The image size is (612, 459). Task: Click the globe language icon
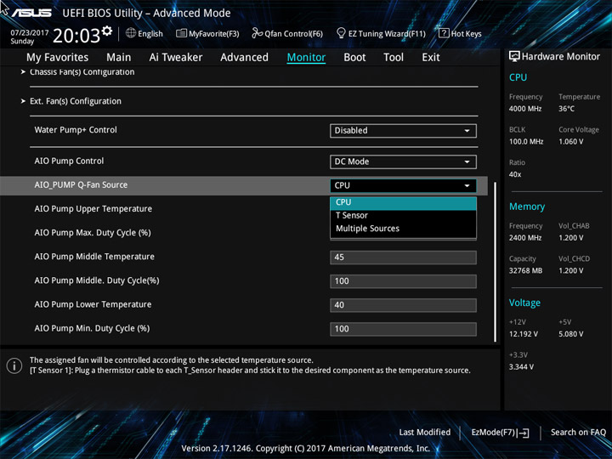pyautogui.click(x=131, y=33)
